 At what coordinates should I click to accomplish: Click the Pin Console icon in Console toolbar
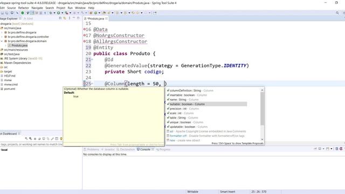tap(315, 149)
